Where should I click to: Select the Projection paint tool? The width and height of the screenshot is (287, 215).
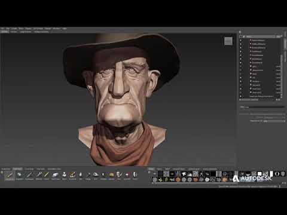(x=20, y=176)
